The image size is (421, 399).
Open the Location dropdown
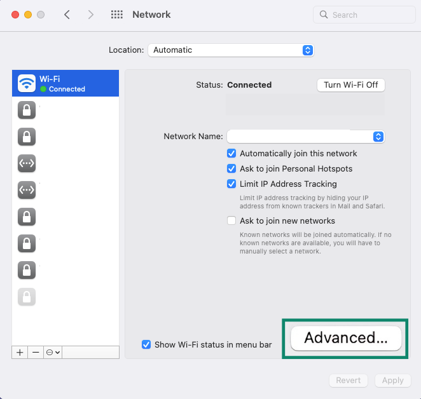point(231,50)
